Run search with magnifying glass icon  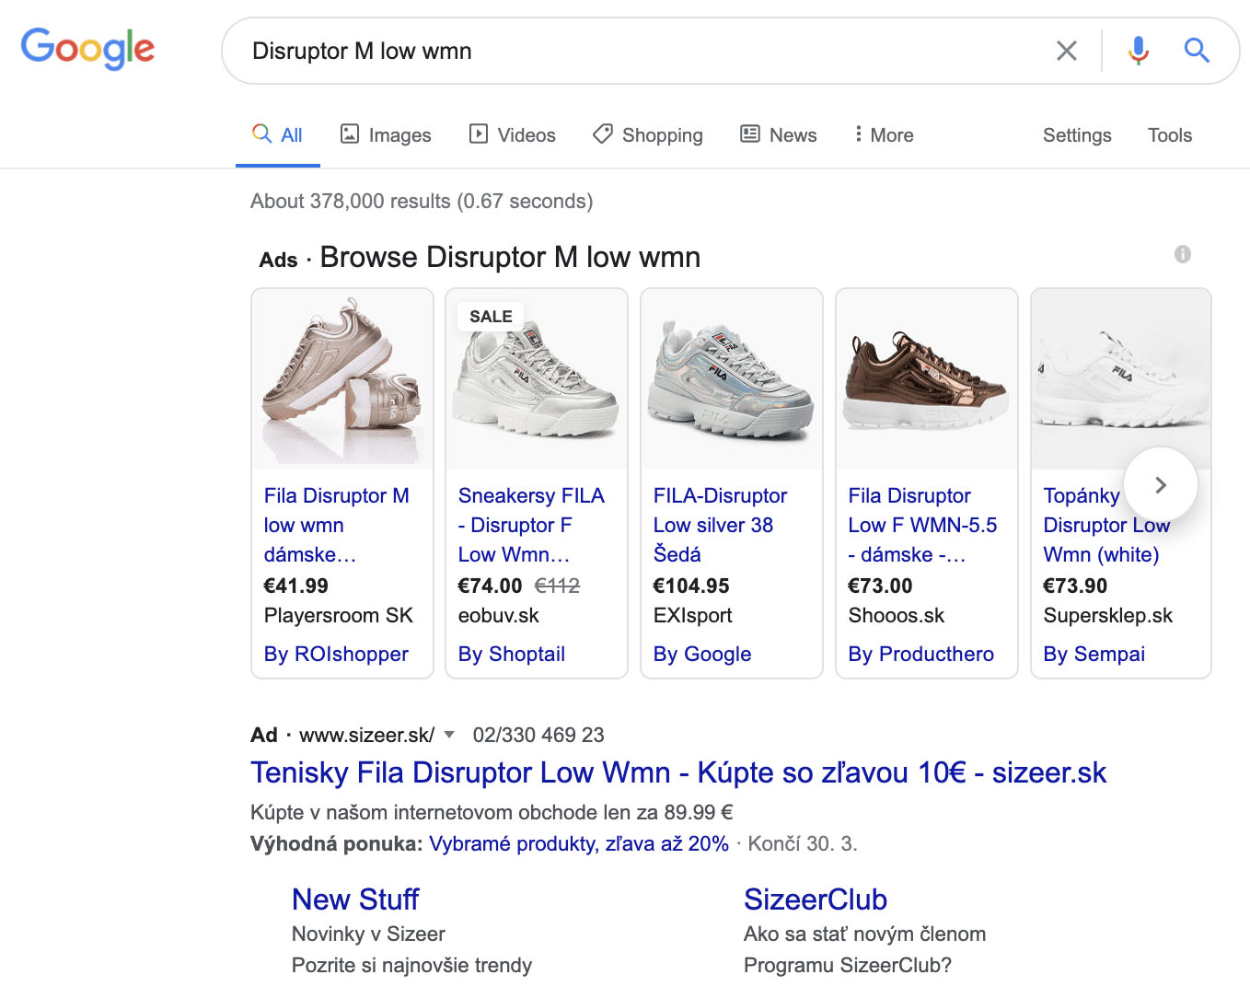point(1197,51)
